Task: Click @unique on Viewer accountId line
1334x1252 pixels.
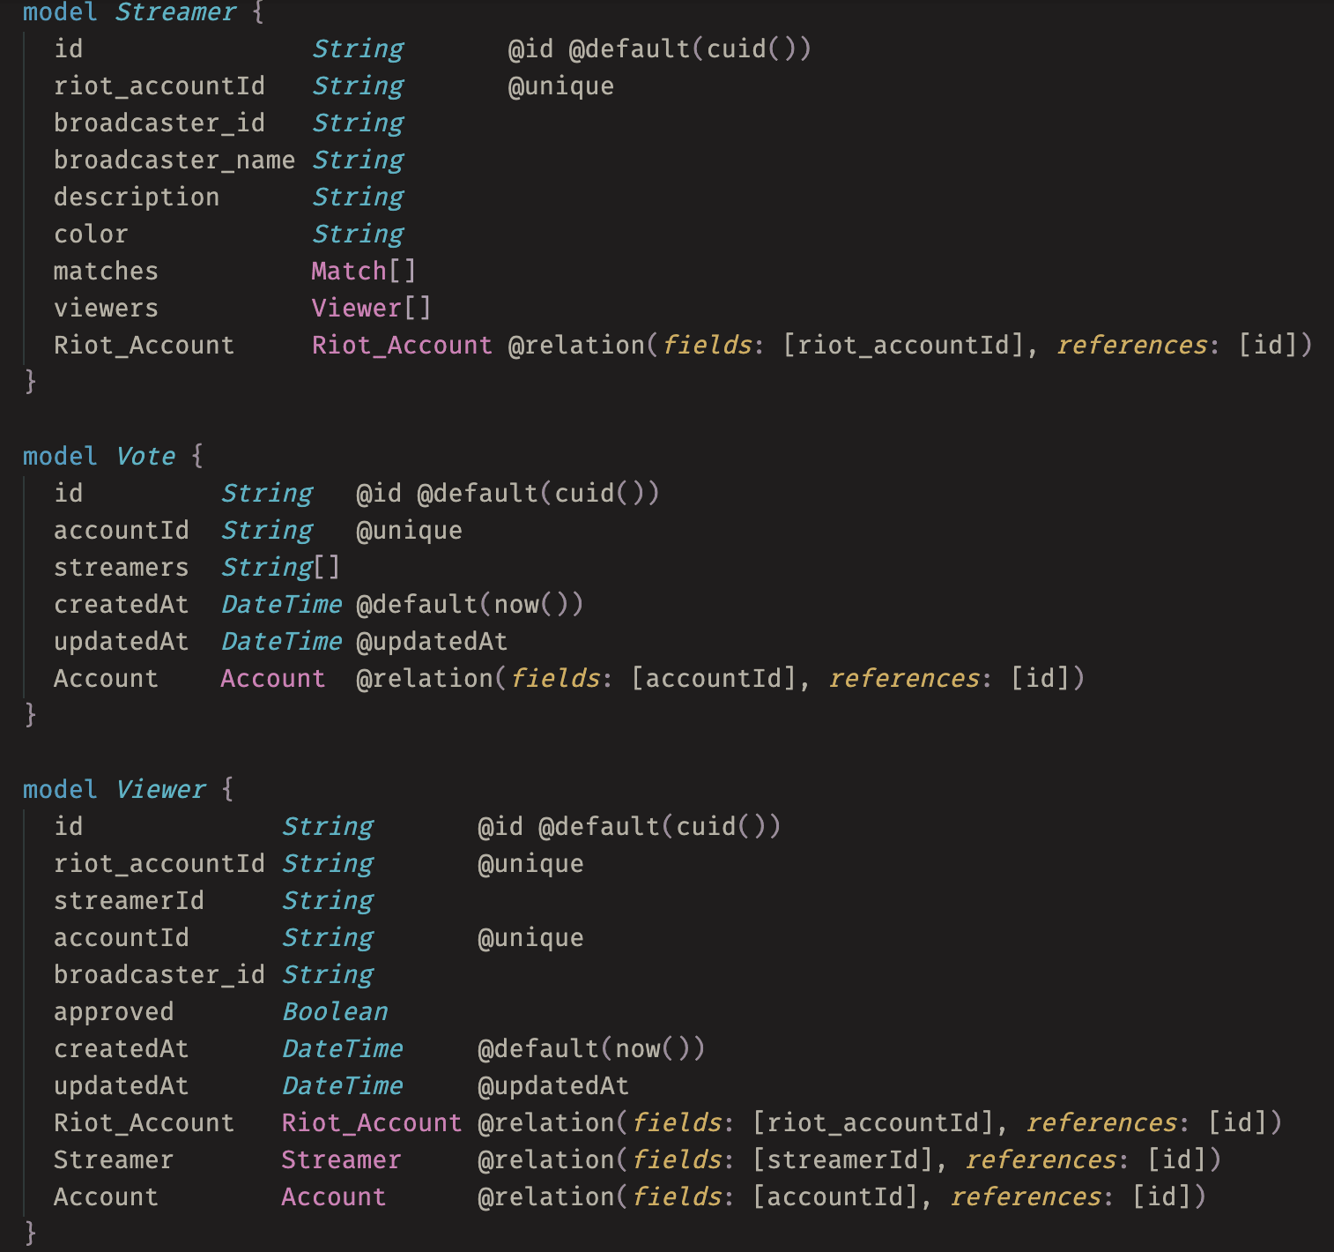Action: point(530,938)
